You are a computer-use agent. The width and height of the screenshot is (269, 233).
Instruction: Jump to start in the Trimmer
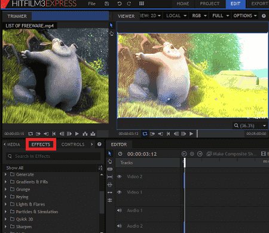[x=54, y=134]
